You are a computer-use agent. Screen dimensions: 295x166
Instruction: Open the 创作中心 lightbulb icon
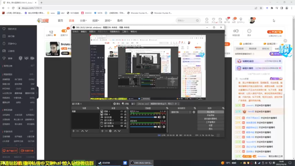coord(241,20)
